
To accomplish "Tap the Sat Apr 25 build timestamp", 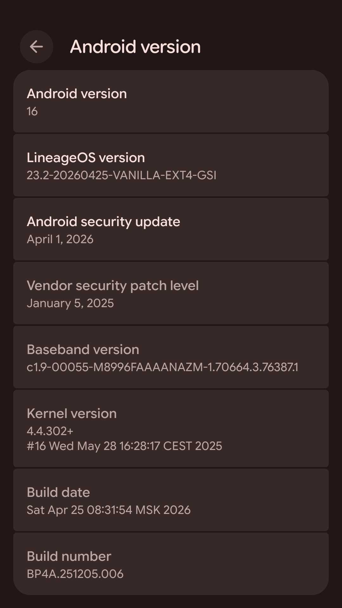I will pos(109,510).
